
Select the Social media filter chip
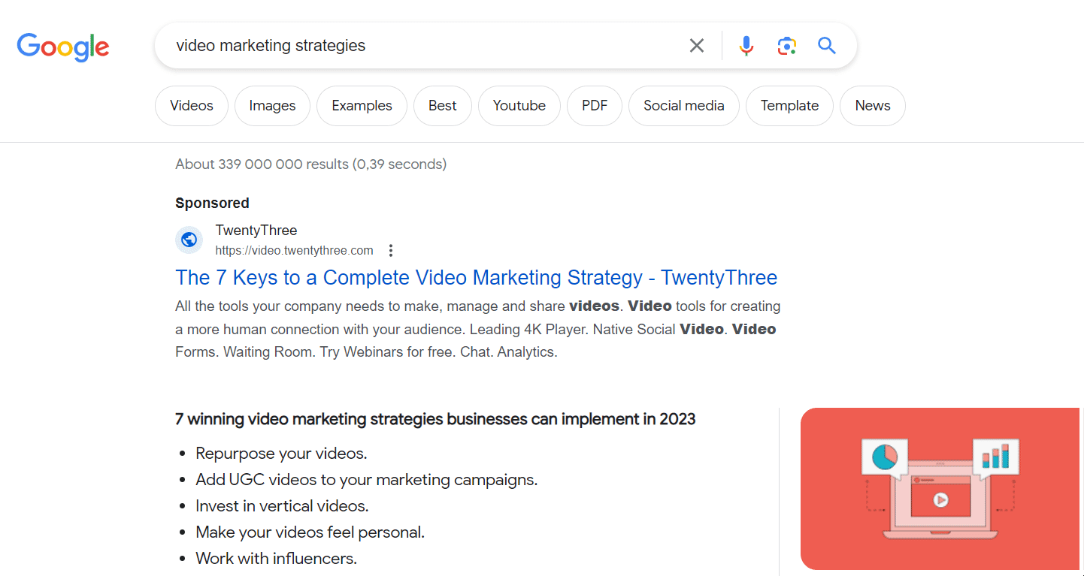pos(683,106)
